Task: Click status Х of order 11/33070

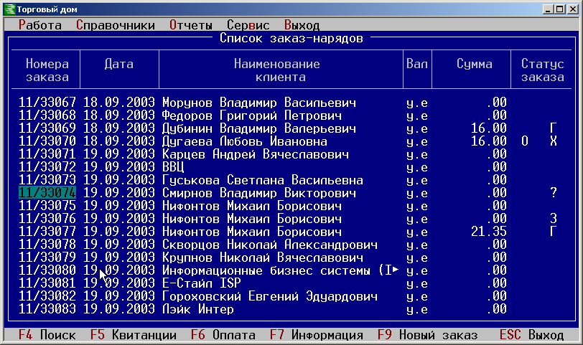Action: coord(554,141)
